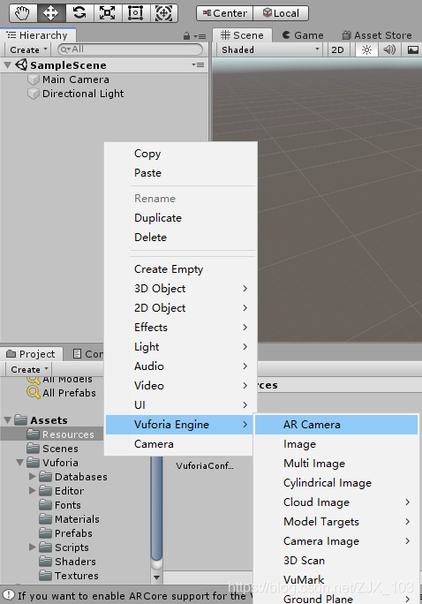Open the Shaded draw mode dropdown
The width and height of the screenshot is (422, 604).
[269, 49]
